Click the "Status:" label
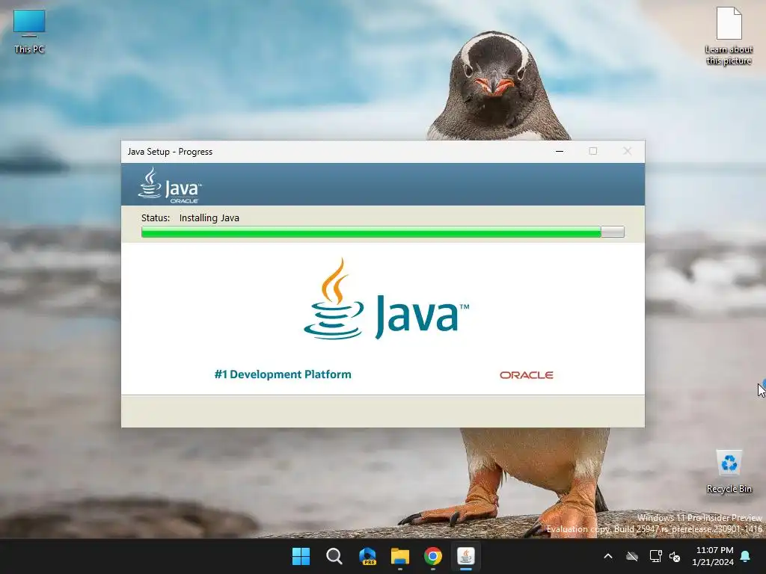Viewport: 766px width, 574px height. tap(156, 217)
